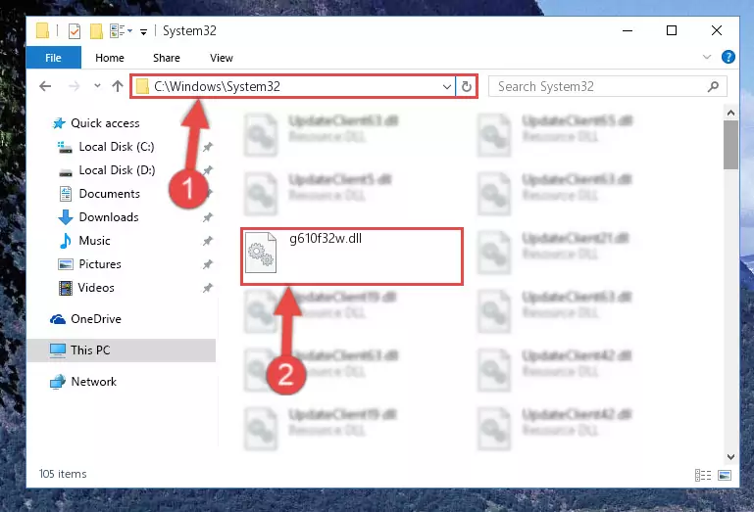Click the folder icon in the title bar
The image size is (754, 512).
coord(42,30)
